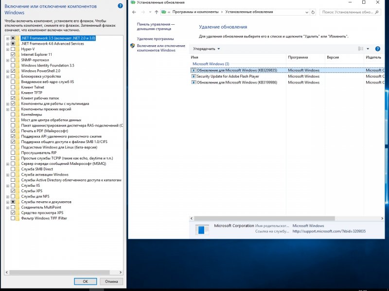Click the search Installed Updates input field
389x291 pixels.
[348, 12]
